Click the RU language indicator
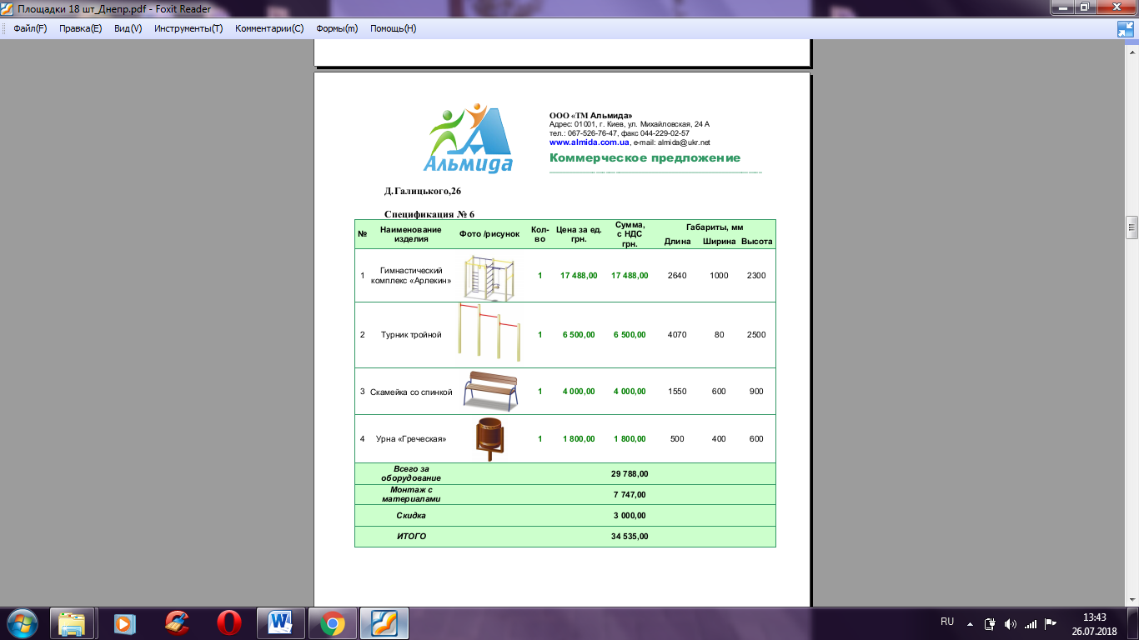The image size is (1139, 640). (947, 622)
